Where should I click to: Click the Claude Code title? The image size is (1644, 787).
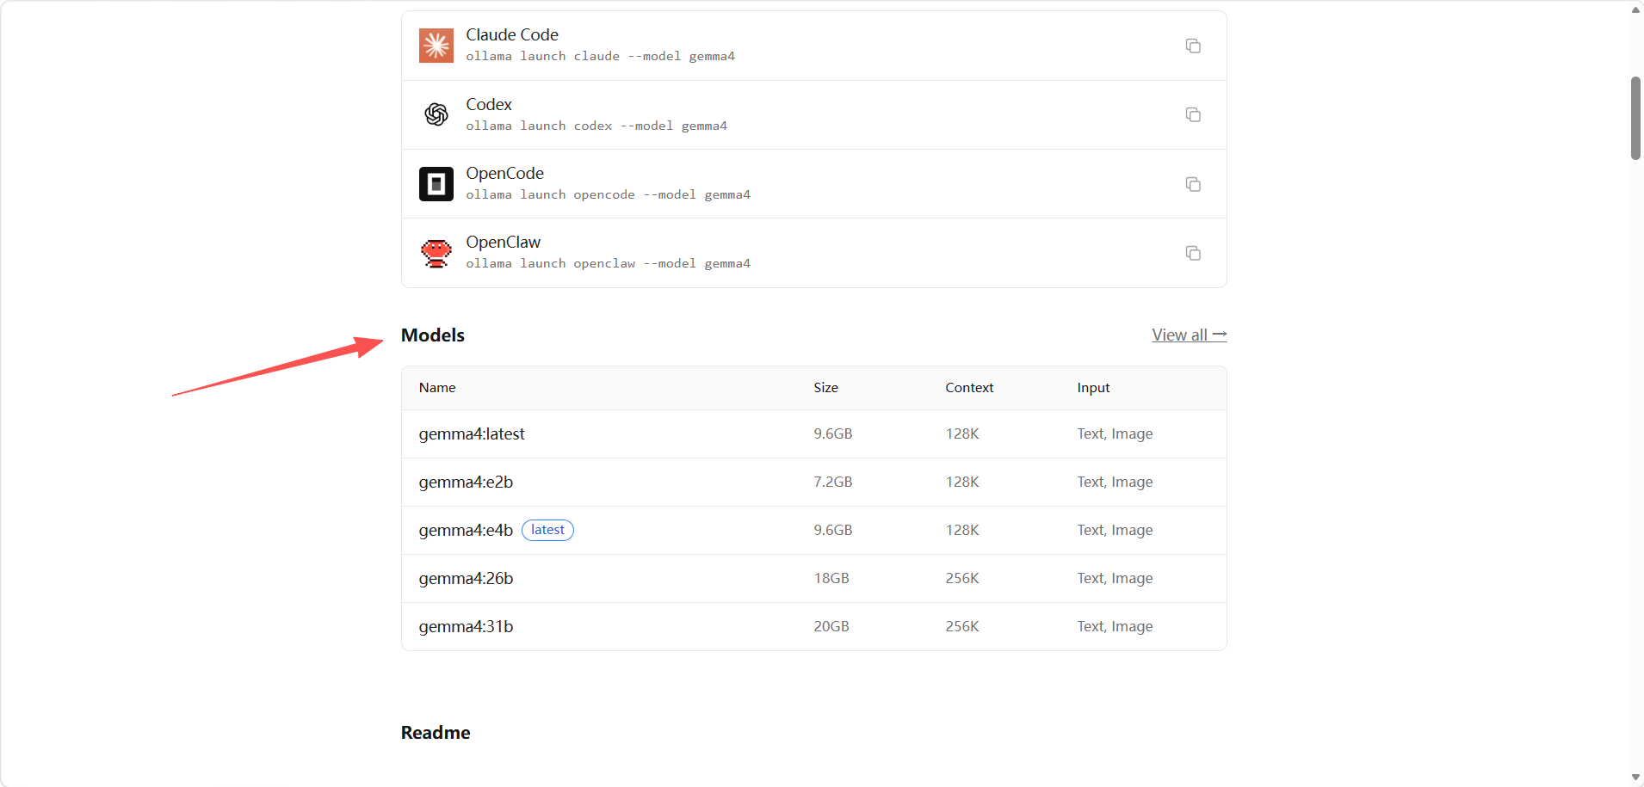coord(512,34)
